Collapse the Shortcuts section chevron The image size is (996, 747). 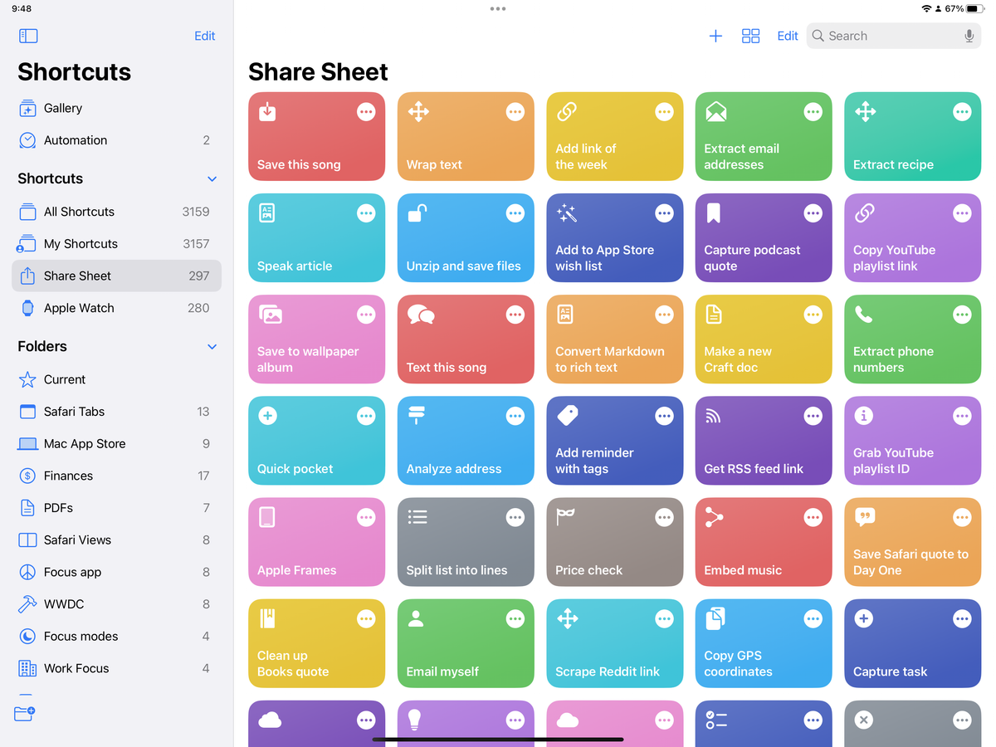pos(212,178)
